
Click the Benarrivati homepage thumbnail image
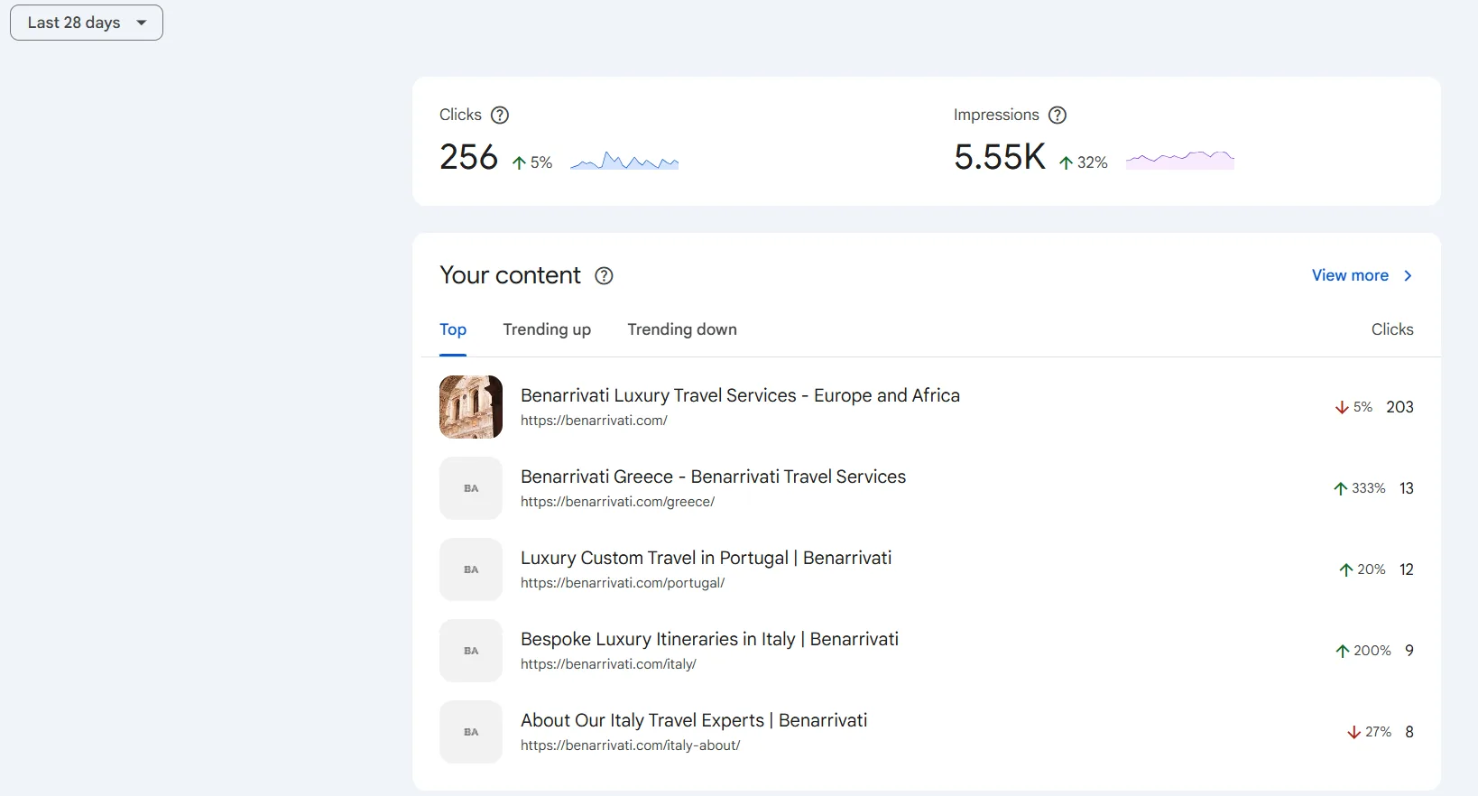tap(471, 407)
